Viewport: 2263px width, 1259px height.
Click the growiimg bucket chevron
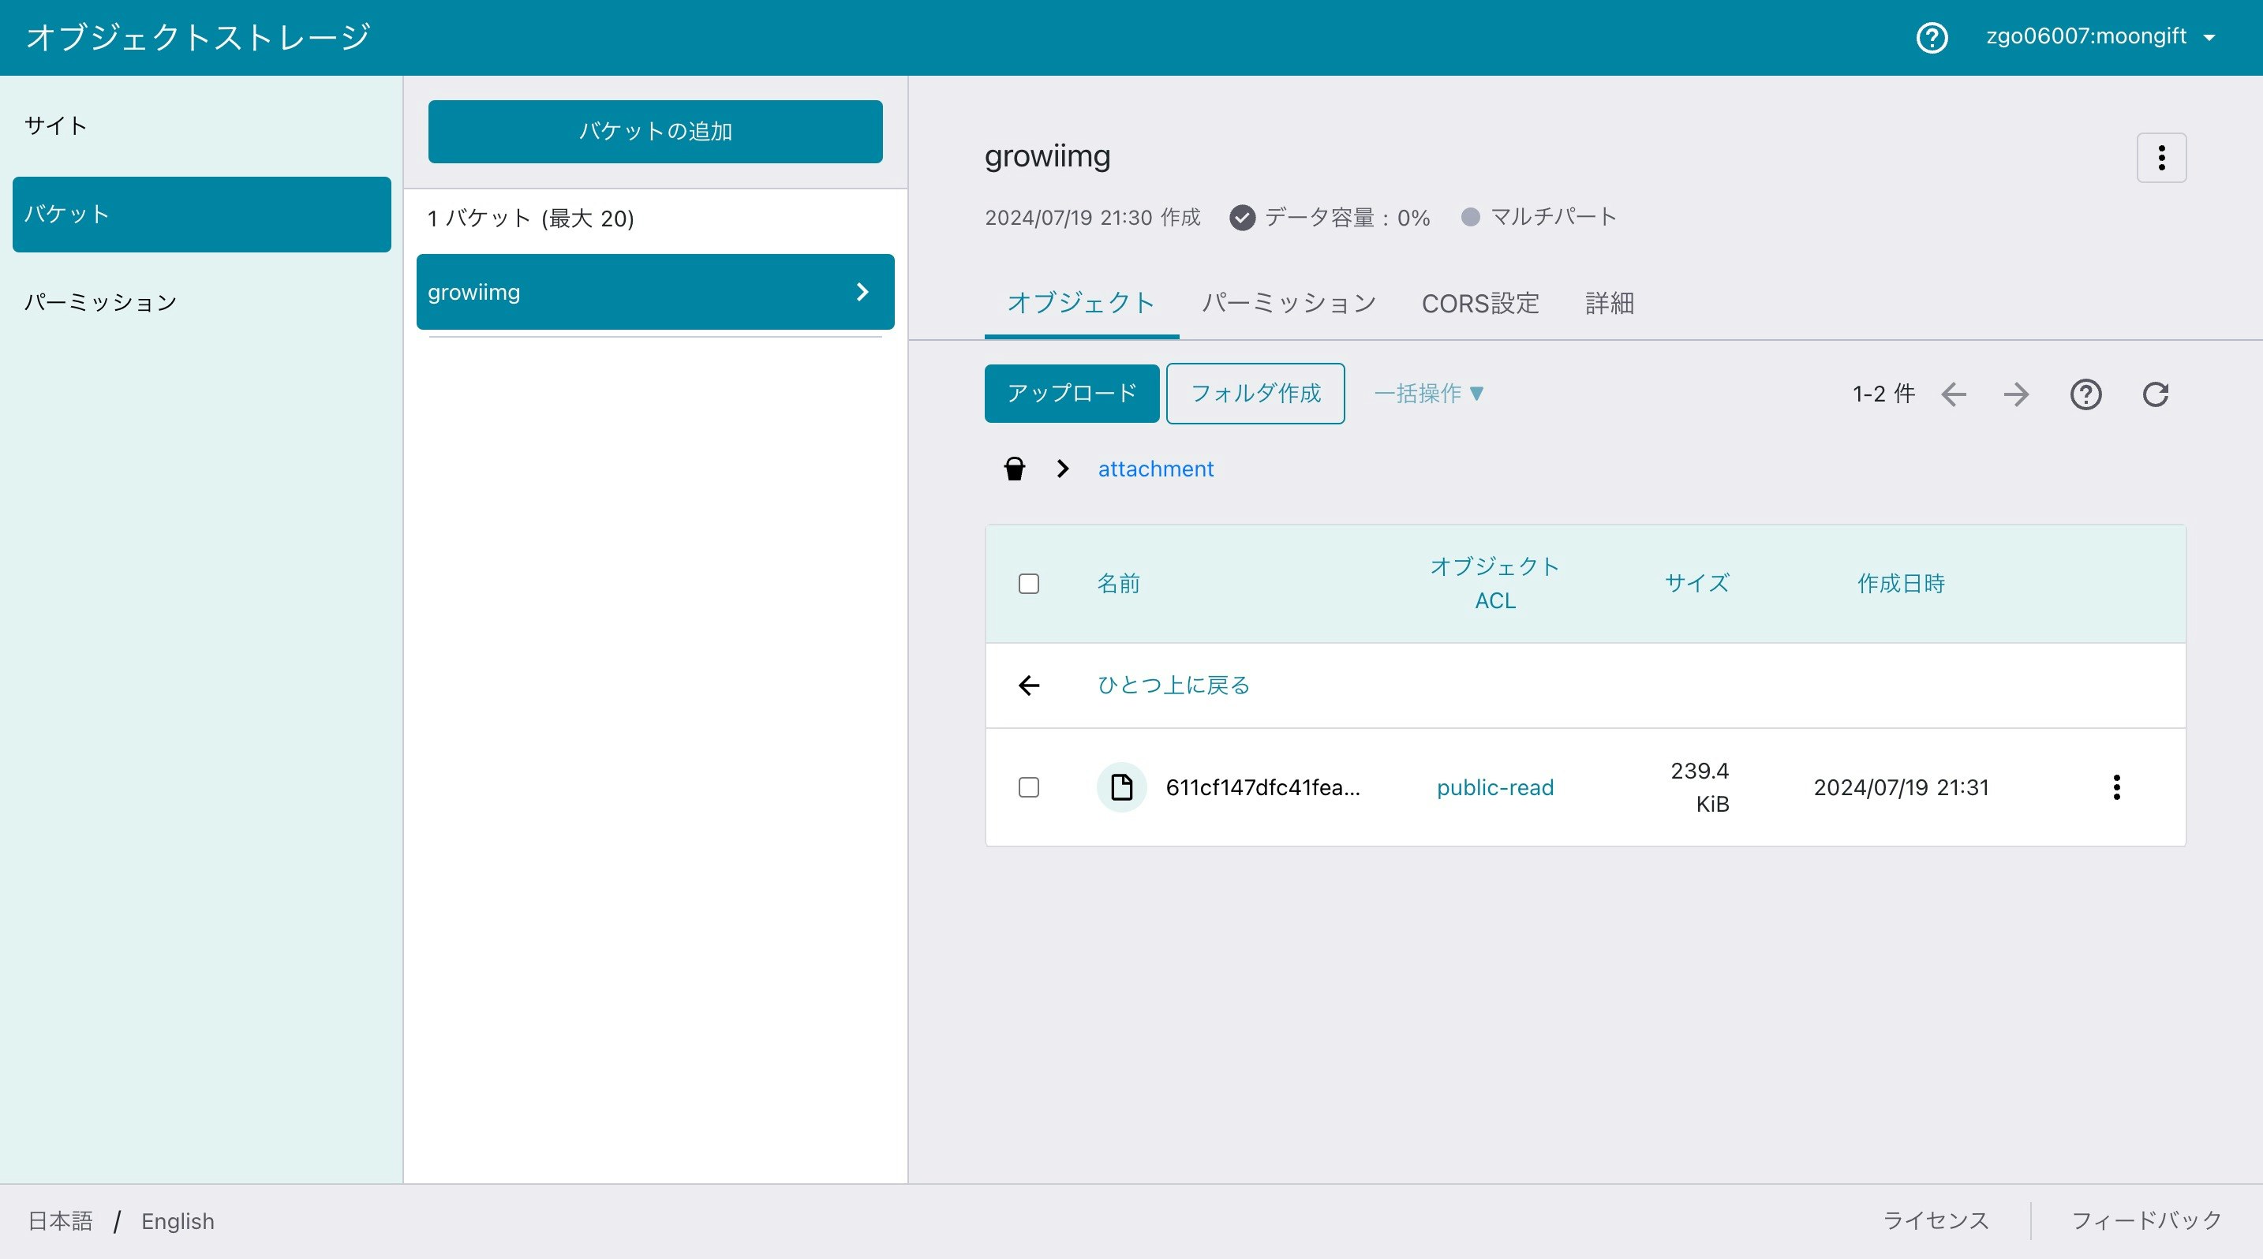tap(862, 293)
